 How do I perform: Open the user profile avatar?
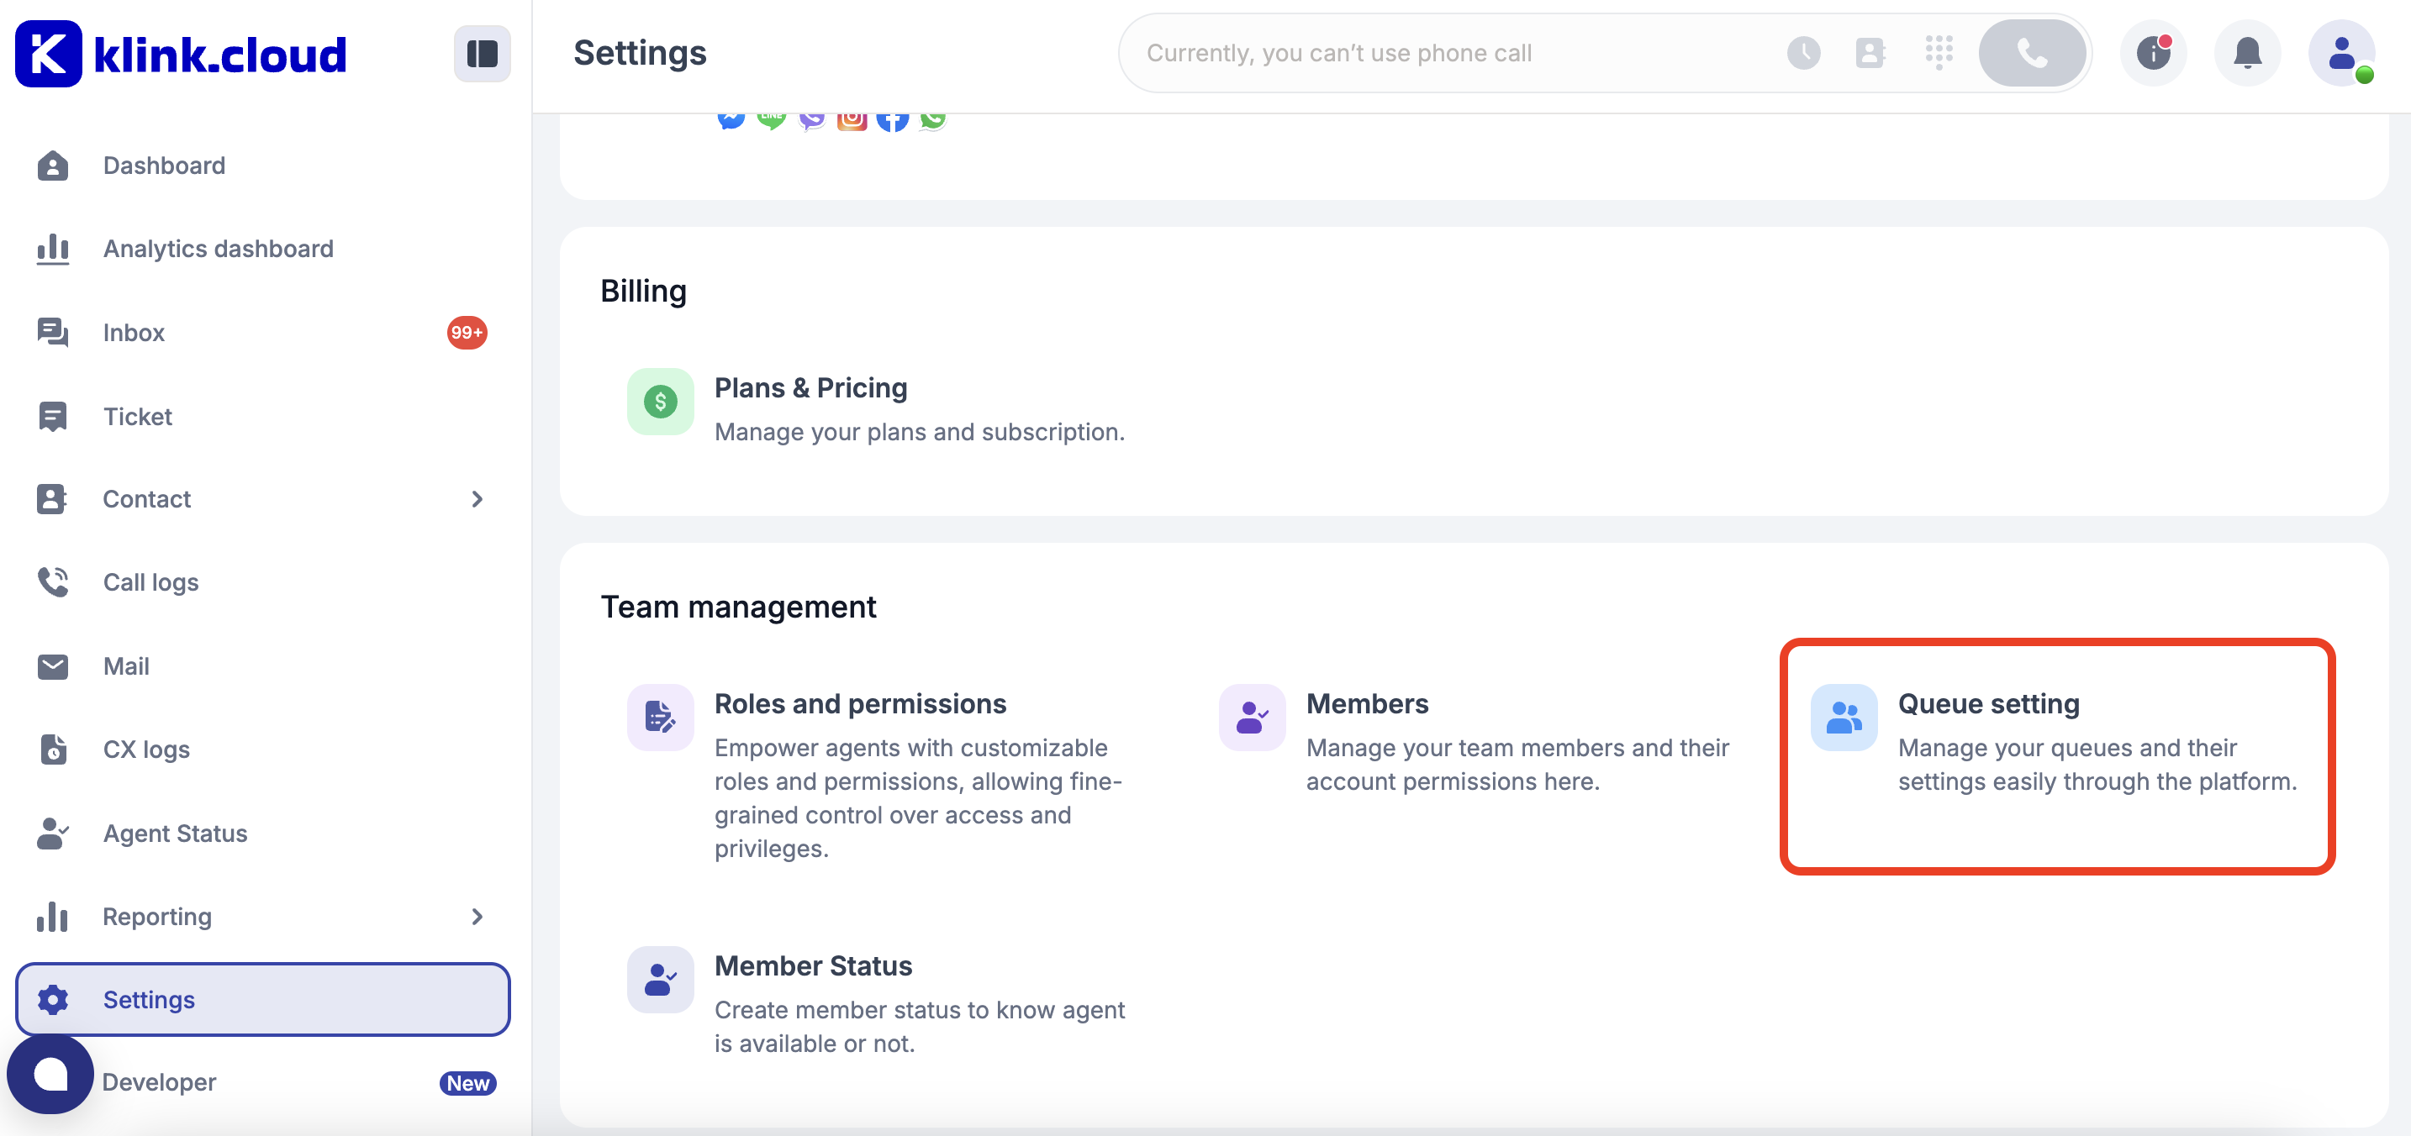(x=2340, y=53)
